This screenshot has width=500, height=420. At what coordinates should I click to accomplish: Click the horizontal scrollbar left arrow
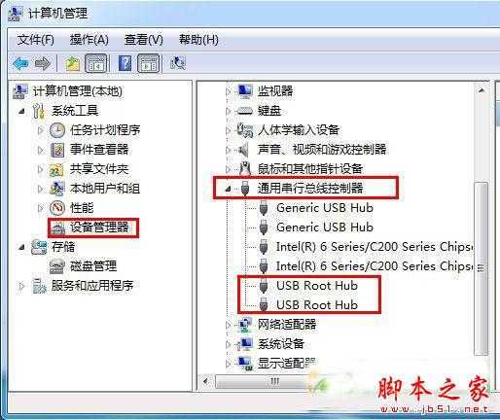pyautogui.click(x=205, y=381)
